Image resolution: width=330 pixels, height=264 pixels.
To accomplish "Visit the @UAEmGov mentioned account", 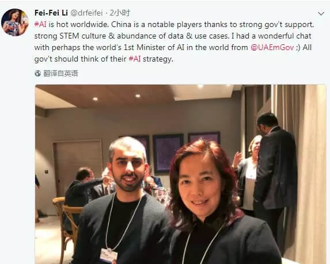I will pyautogui.click(x=272, y=47).
